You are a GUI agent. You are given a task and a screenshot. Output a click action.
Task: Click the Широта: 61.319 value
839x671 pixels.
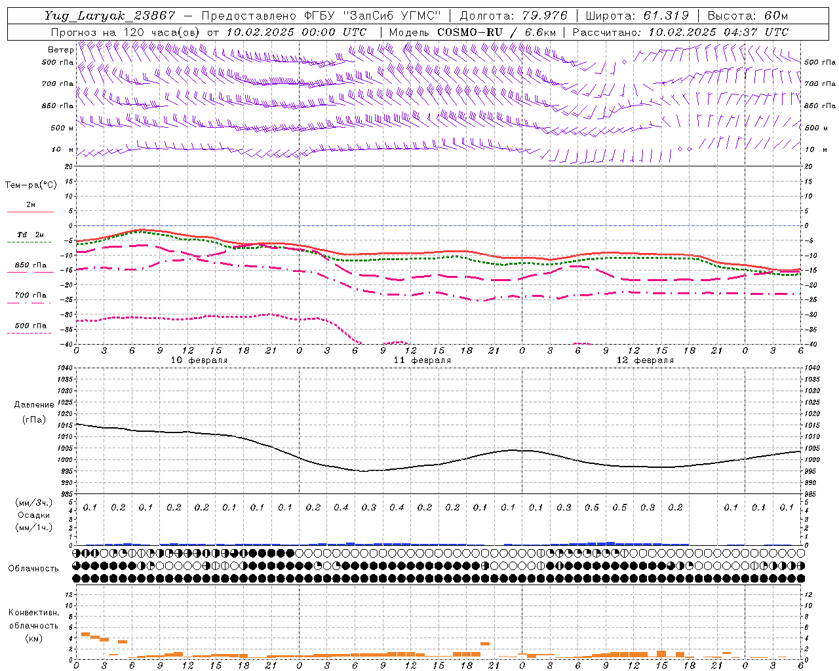637,16
